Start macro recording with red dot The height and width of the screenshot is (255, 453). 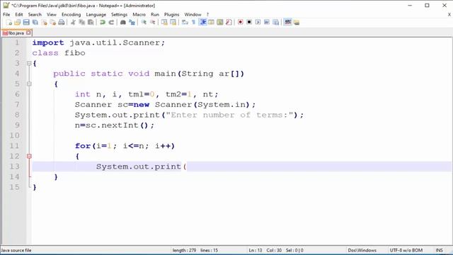point(241,22)
